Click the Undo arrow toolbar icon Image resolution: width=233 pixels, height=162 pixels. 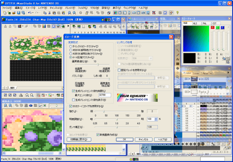[x=30, y=13]
